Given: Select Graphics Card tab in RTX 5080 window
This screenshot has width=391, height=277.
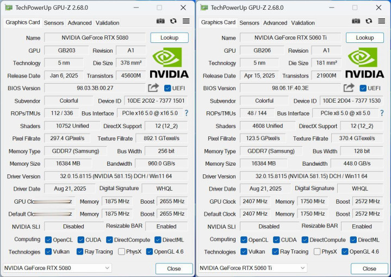Looking at the screenshot, I should 23,22.
